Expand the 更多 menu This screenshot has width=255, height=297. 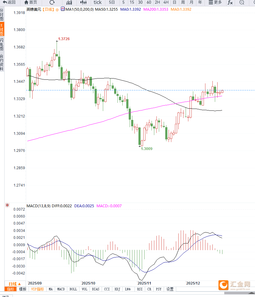coord(215,2)
